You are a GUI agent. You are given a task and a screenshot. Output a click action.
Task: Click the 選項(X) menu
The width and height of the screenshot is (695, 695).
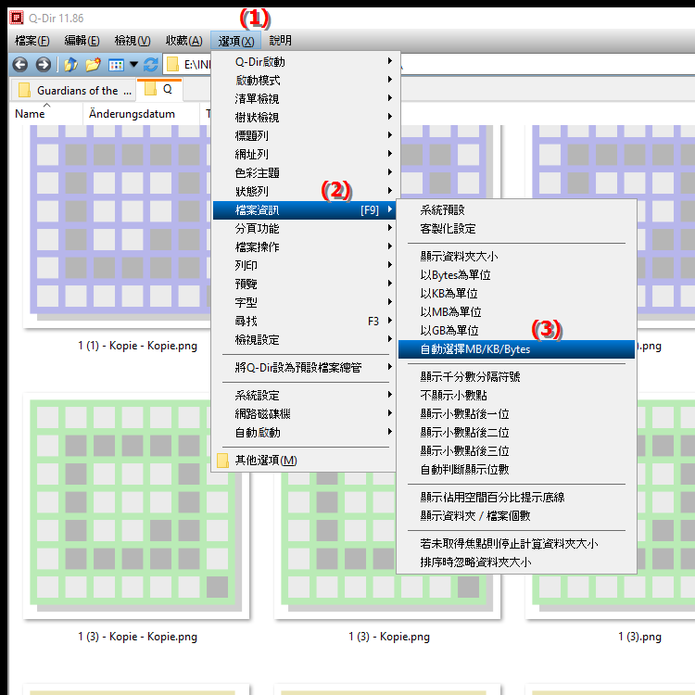coord(235,41)
